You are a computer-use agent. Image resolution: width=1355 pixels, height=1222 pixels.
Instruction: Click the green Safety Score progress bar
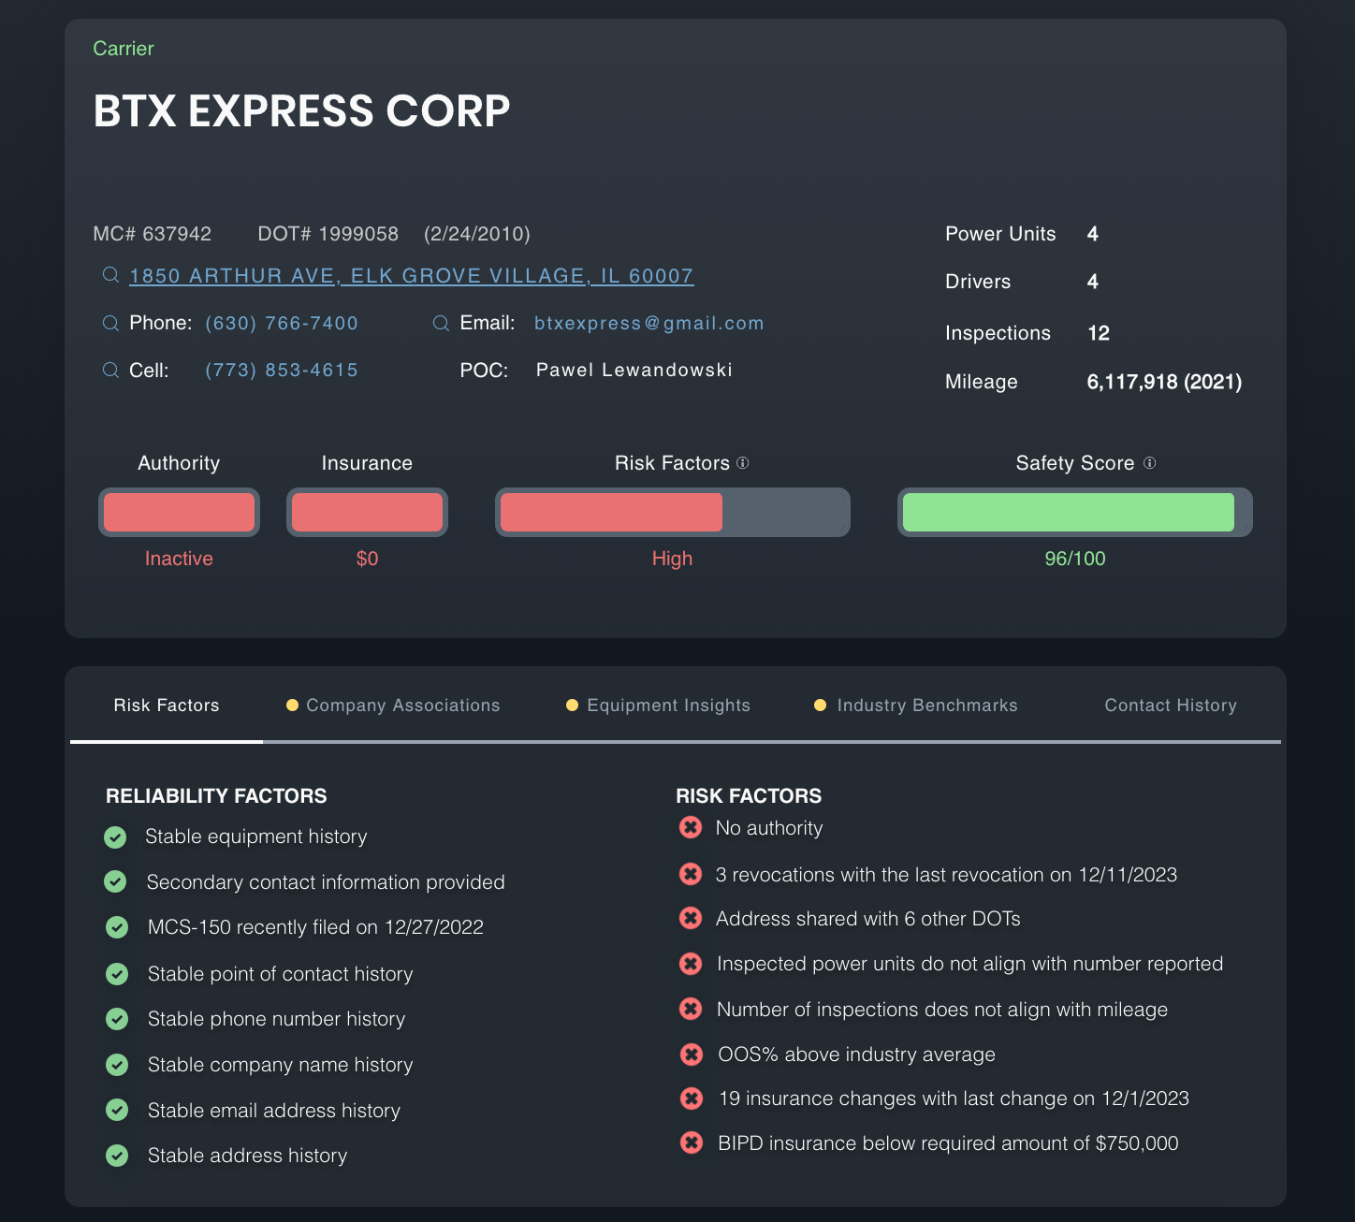click(1069, 513)
